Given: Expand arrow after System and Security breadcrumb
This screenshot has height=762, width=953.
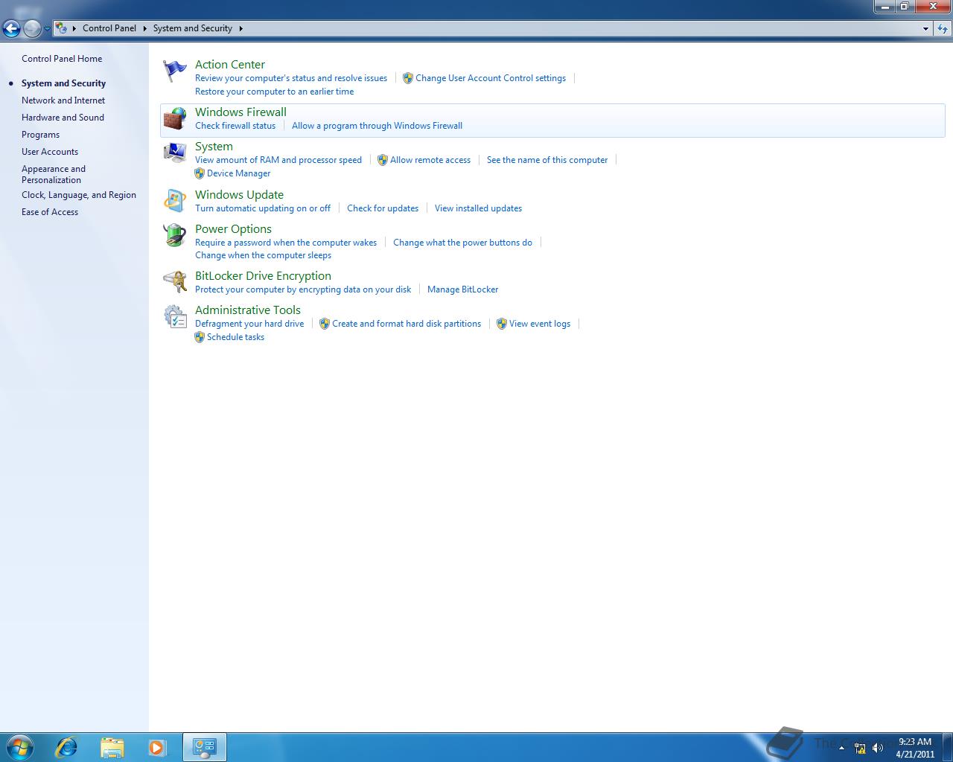Looking at the screenshot, I should (240, 28).
